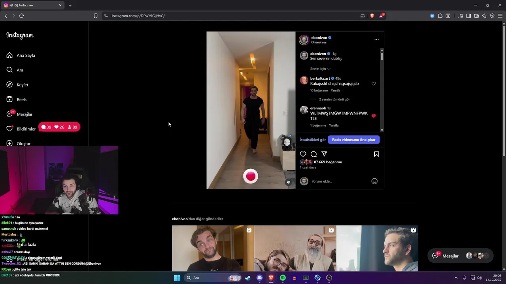Click Reels videosunu öne çıkar button
506x284 pixels.
click(354, 140)
